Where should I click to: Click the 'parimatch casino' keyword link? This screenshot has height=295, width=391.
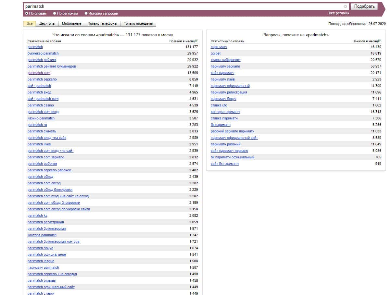click(41, 105)
